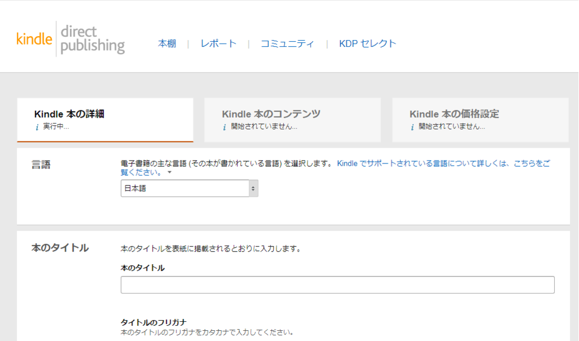Click the 言語 section heading

pyautogui.click(x=41, y=165)
